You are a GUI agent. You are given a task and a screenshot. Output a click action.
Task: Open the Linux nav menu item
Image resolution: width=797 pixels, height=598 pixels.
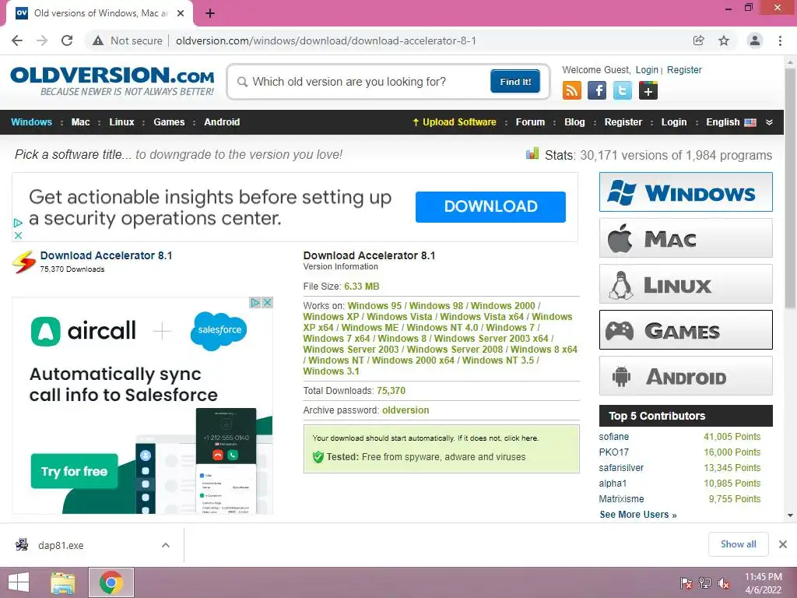(121, 122)
